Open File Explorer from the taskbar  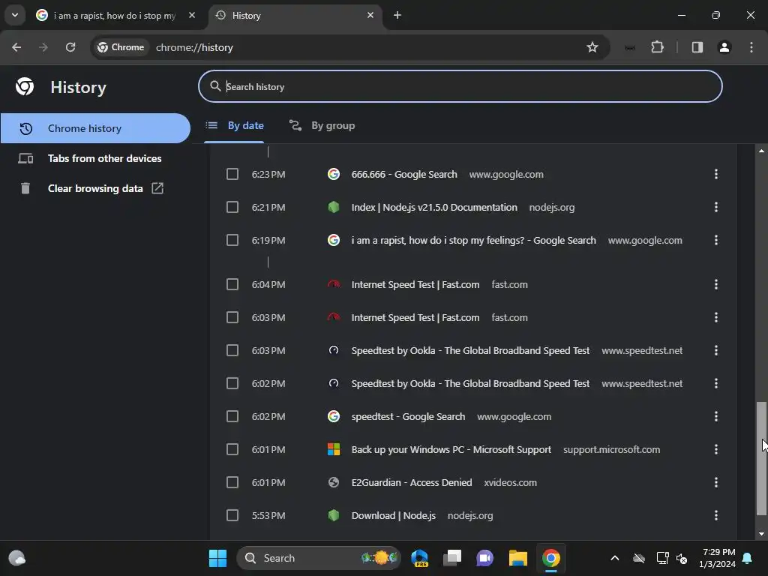[517, 558]
